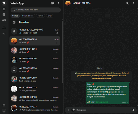Click the WhatsApp title heading

click(17, 3)
